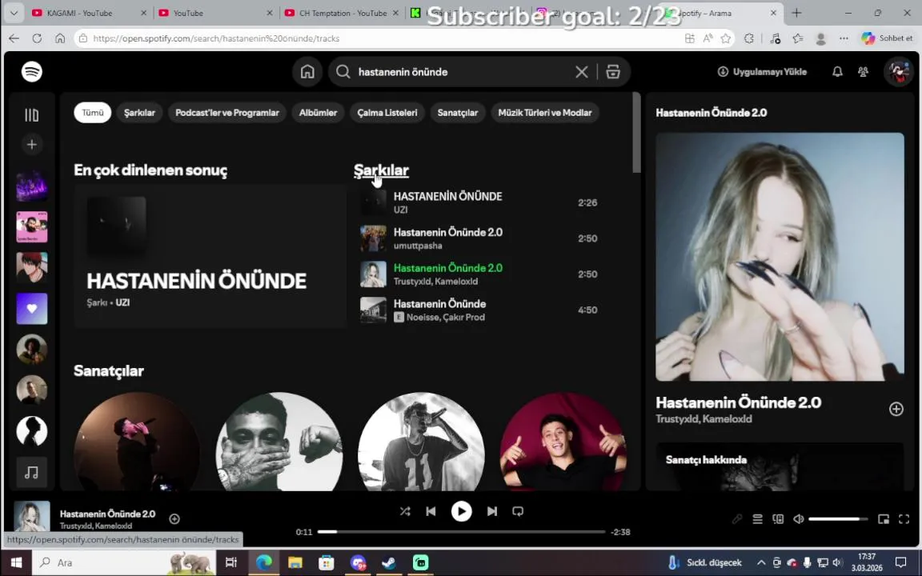Screen dimensions: 922x576
Task: Click the Spotify logo
Action: (32, 72)
